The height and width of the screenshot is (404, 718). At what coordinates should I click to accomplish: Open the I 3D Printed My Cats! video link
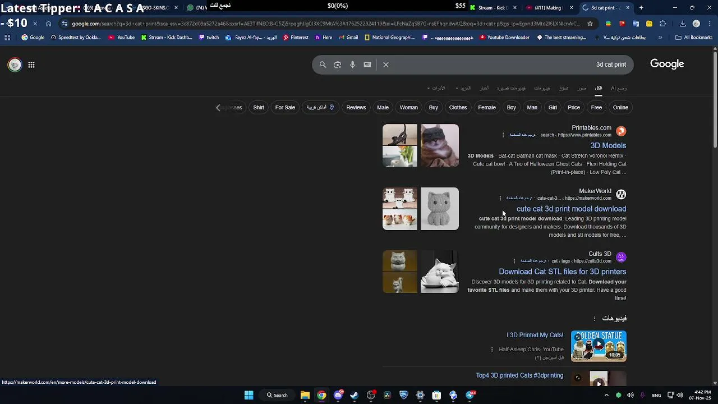535,335
